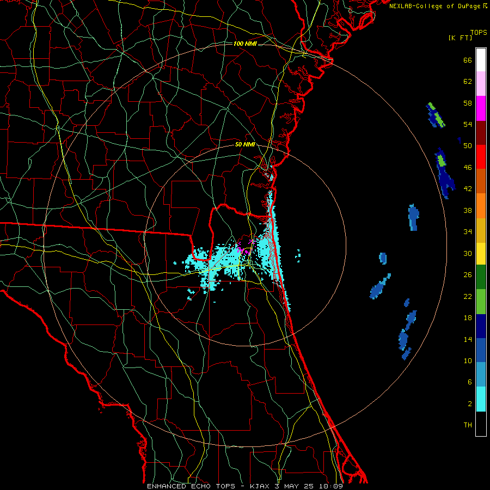Click the black TH legend swatch
The width and height of the screenshot is (490, 490).
(x=481, y=424)
